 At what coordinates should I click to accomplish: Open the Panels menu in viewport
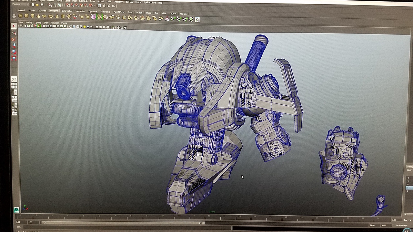click(64, 23)
